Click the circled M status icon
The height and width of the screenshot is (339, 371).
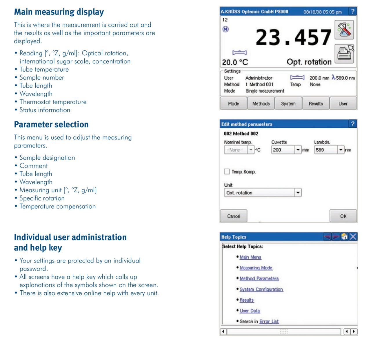pos(225,29)
